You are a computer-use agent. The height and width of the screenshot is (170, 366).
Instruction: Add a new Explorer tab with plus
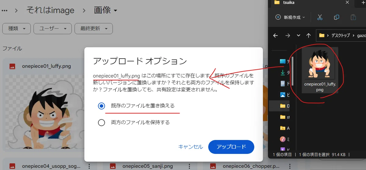click(x=363, y=2)
